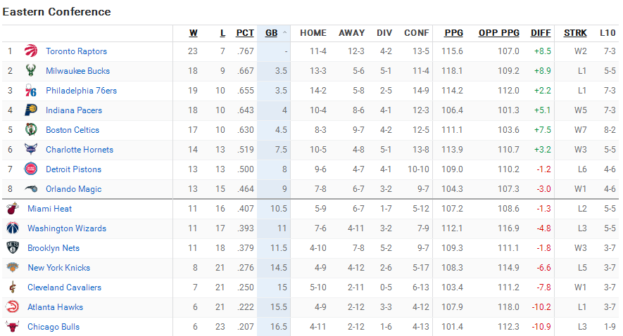Screen dimensions: 623x336
Task: Sort table by the W column header
Action: coord(194,32)
